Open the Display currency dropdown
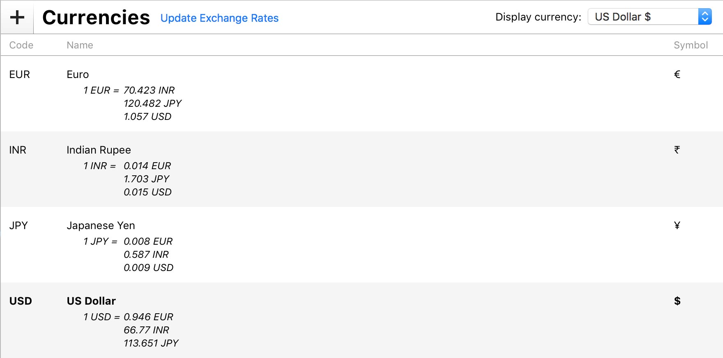Image resolution: width=723 pixels, height=358 pixels. [649, 17]
